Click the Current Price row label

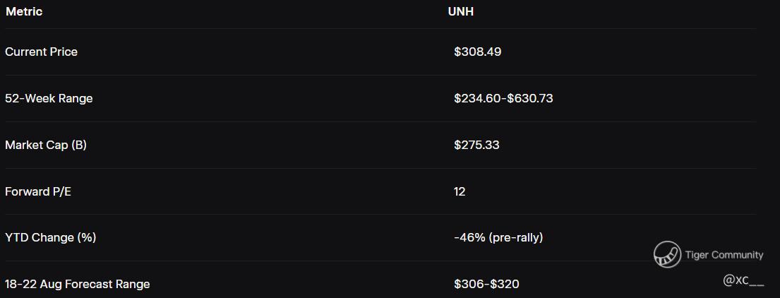click(x=41, y=52)
